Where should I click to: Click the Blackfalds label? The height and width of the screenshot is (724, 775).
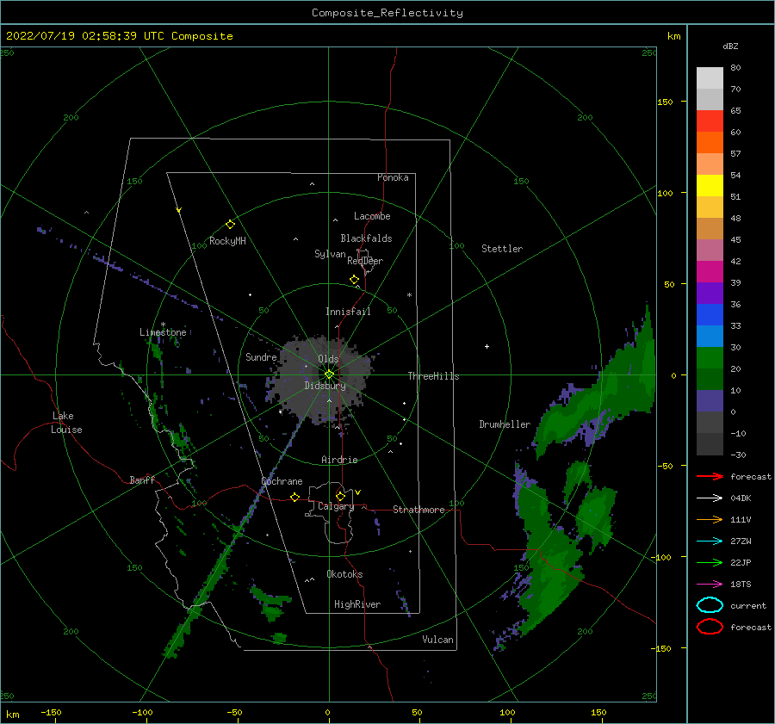click(x=366, y=238)
